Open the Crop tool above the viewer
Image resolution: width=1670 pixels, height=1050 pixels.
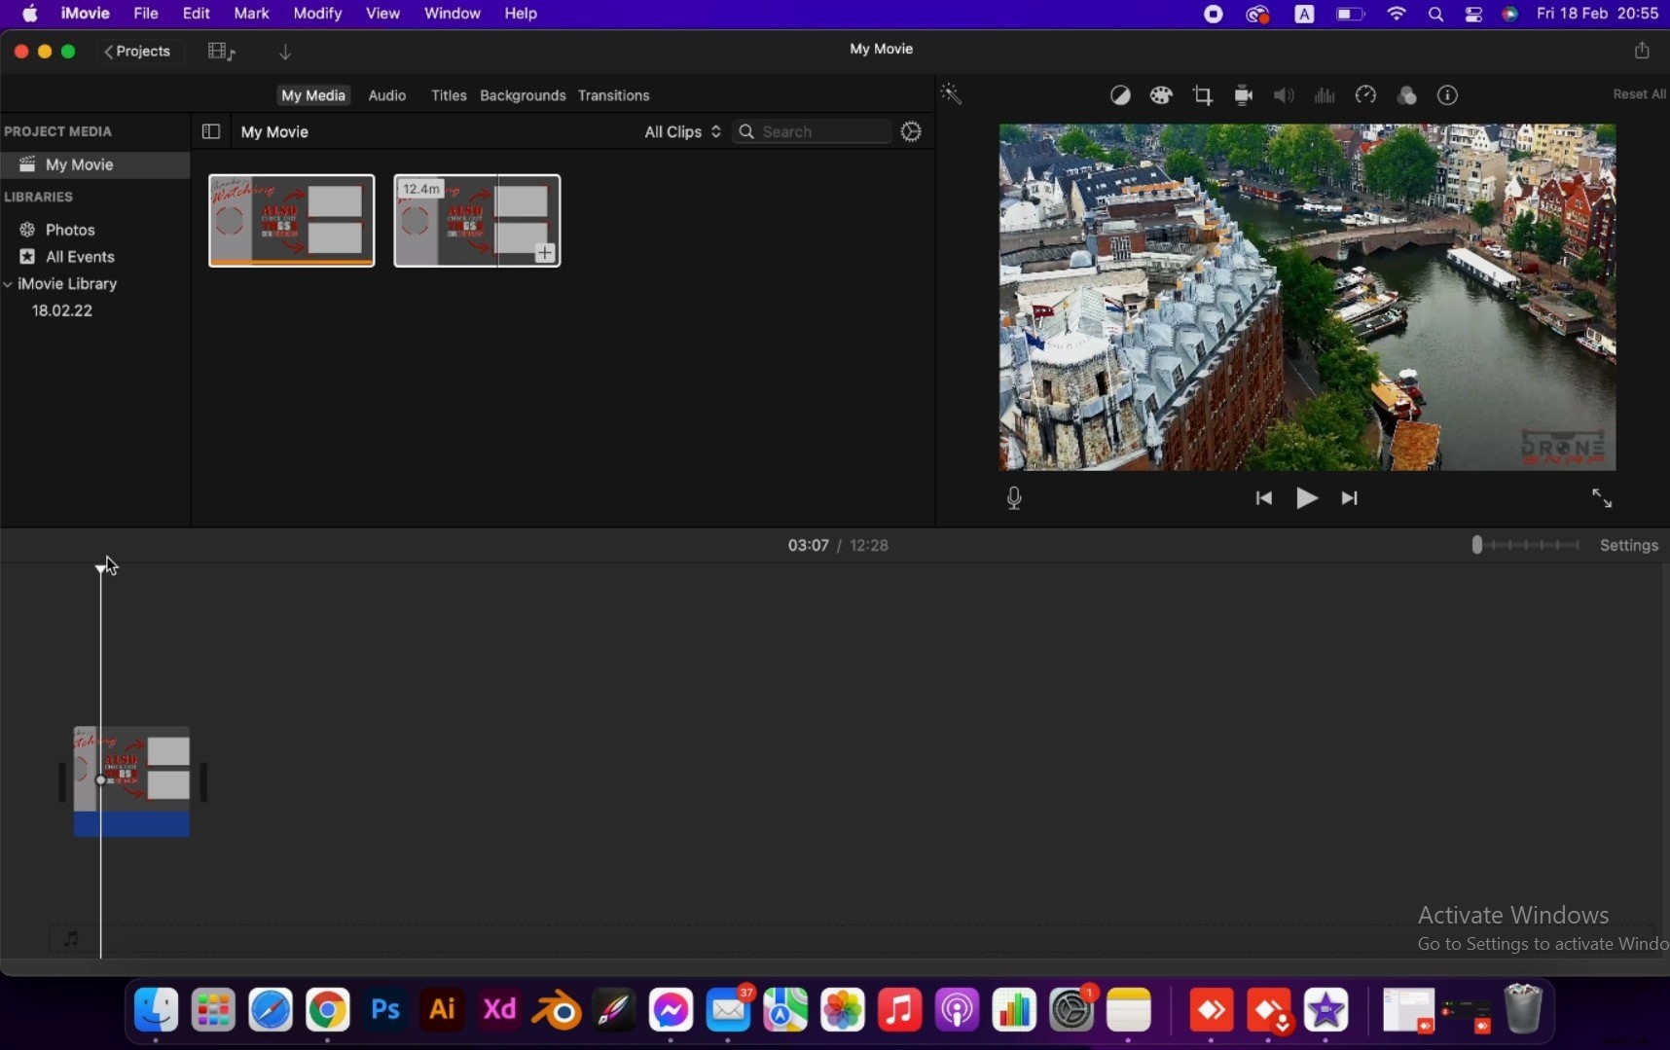point(1202,94)
